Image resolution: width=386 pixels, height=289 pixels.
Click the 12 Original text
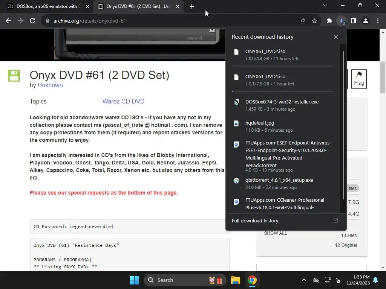346,245
